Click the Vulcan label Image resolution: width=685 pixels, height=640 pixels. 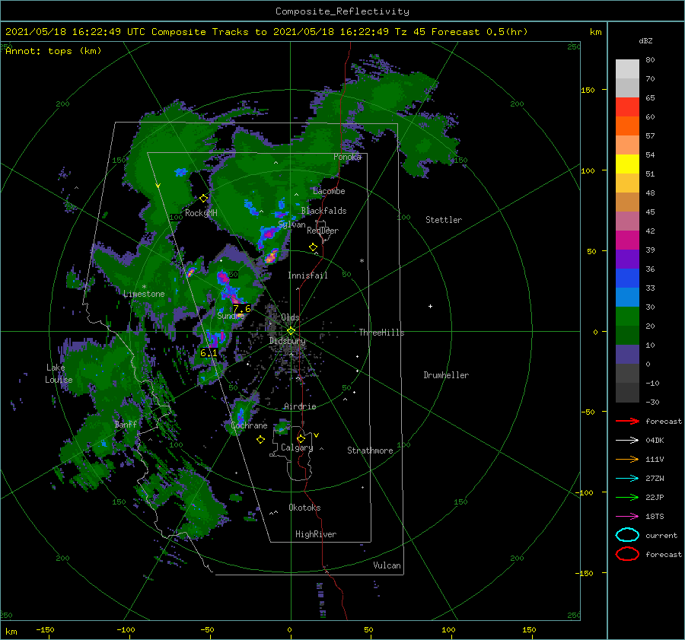[x=387, y=565]
